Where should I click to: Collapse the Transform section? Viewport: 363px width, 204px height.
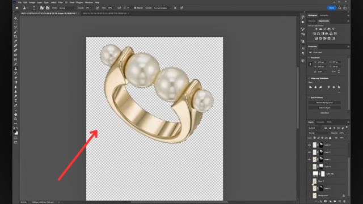click(x=309, y=58)
